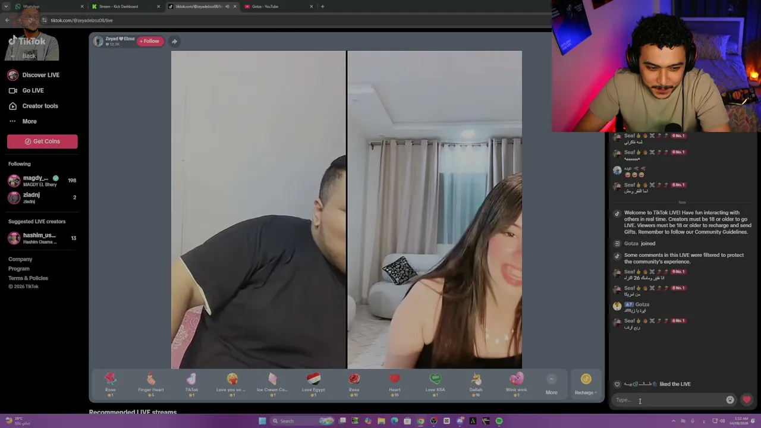Send the Rosa gift costing 10 coins
This screenshot has width=761, height=428.
point(354,385)
